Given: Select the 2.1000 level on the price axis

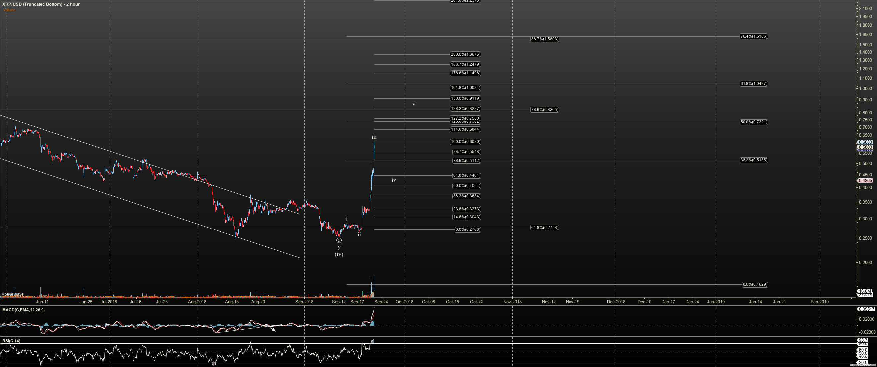Looking at the screenshot, I should [x=865, y=8].
